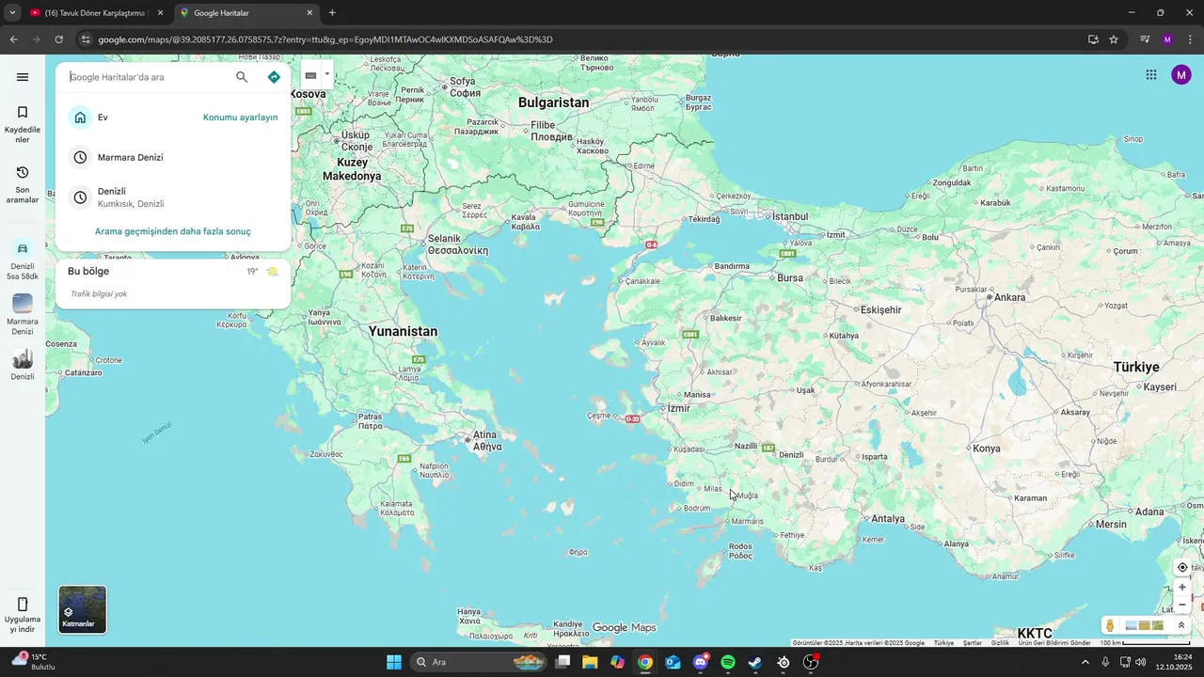Open Arama geçmişinden daha fazla sonuç
Image resolution: width=1204 pixels, height=677 pixels.
173,231
